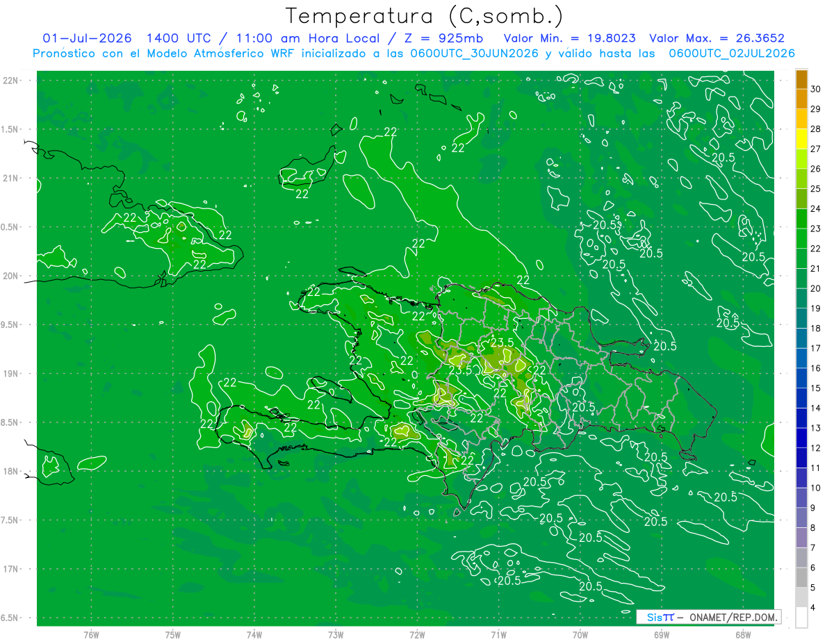Click the '22N' latitude axis label
834x644 pixels.
(x=11, y=81)
